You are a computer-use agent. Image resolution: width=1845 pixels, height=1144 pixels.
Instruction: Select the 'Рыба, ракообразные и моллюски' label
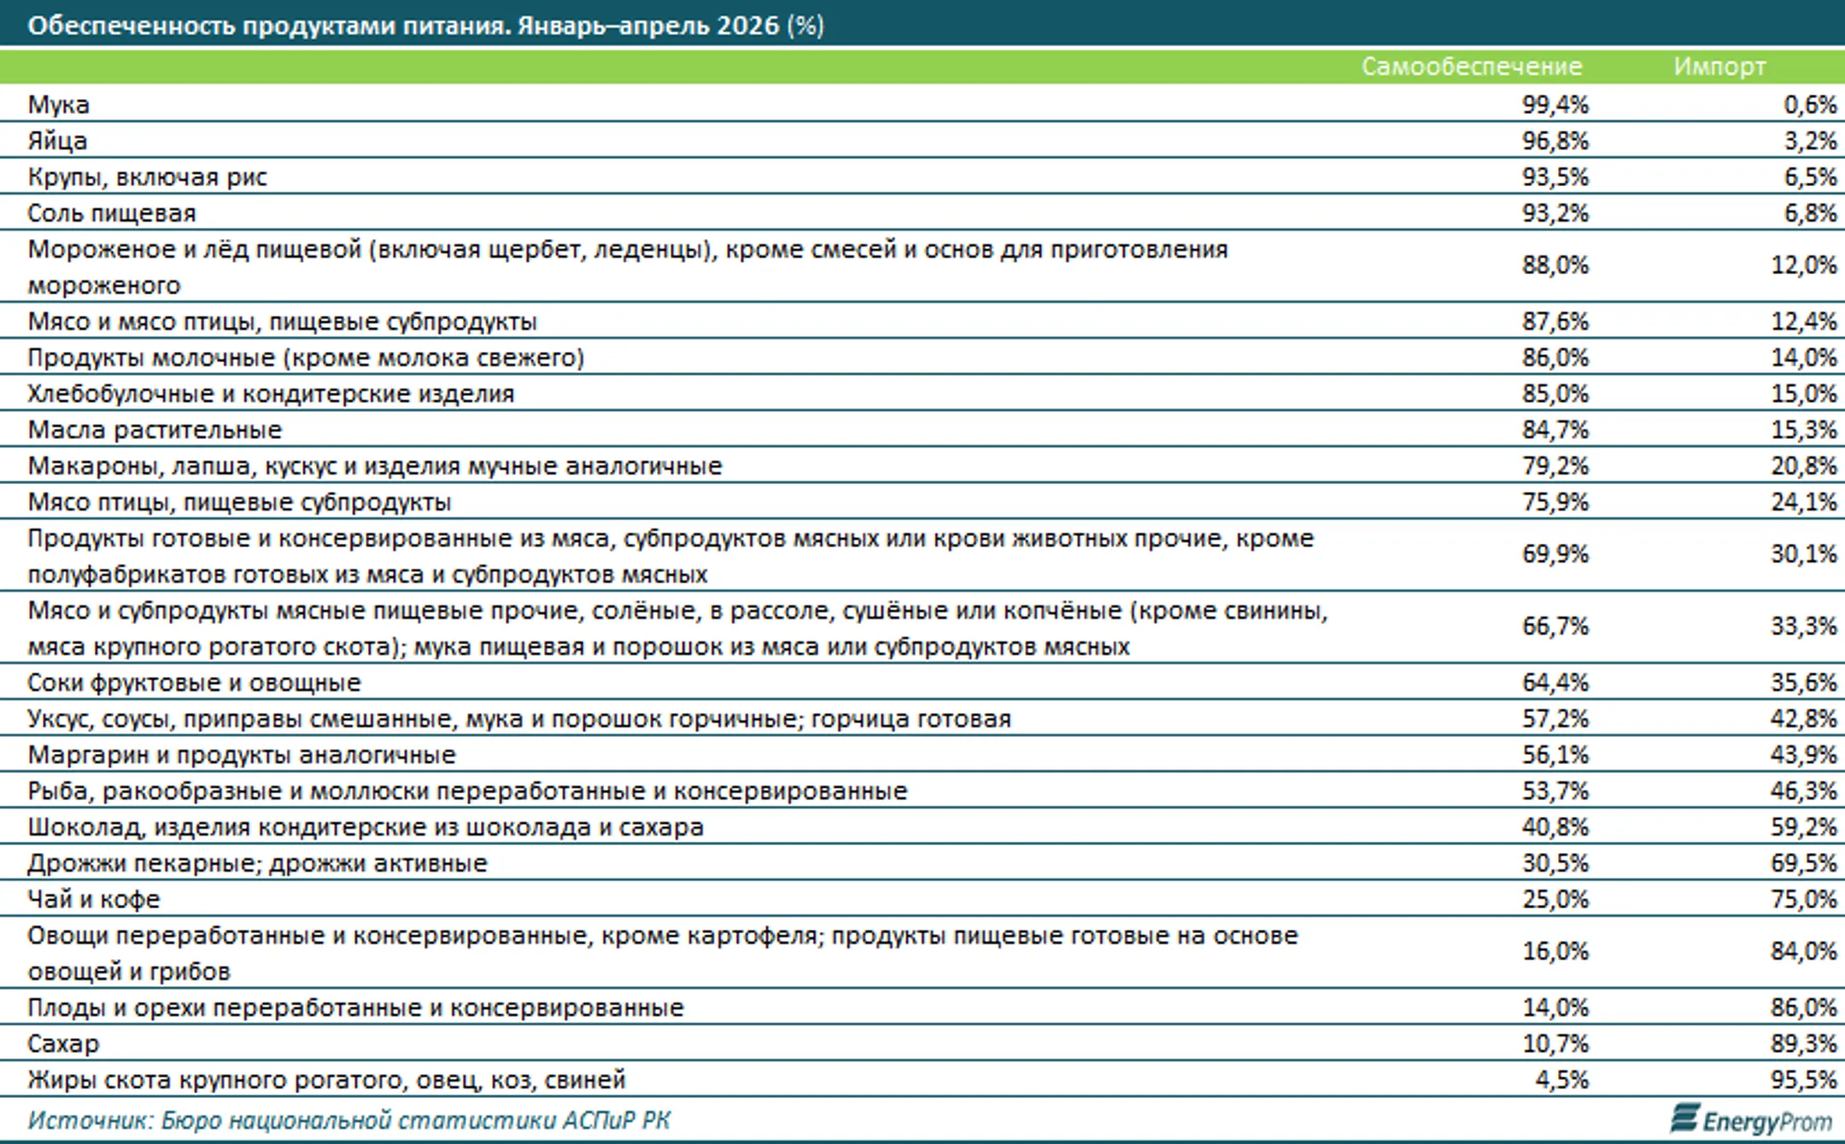point(467,791)
